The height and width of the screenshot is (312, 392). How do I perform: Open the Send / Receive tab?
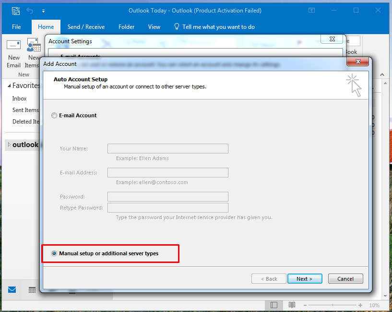86,27
